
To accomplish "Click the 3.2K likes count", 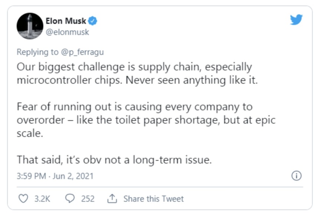I will tap(42, 199).
